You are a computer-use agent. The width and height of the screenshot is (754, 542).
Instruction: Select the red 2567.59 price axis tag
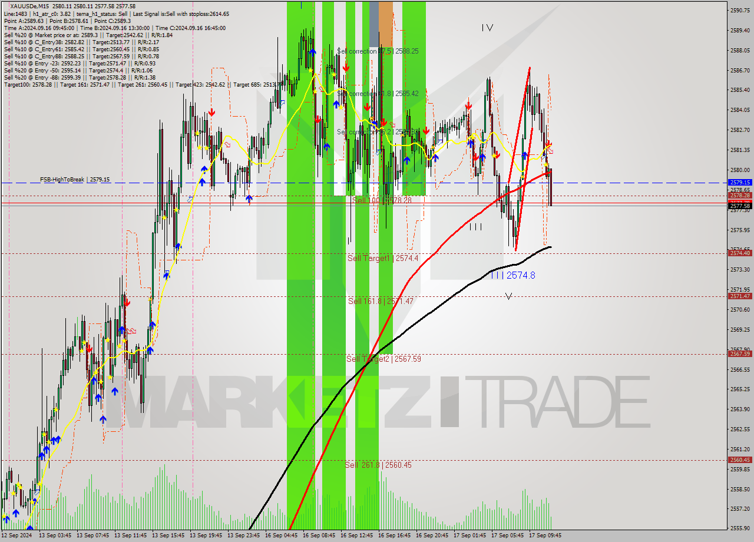740,354
